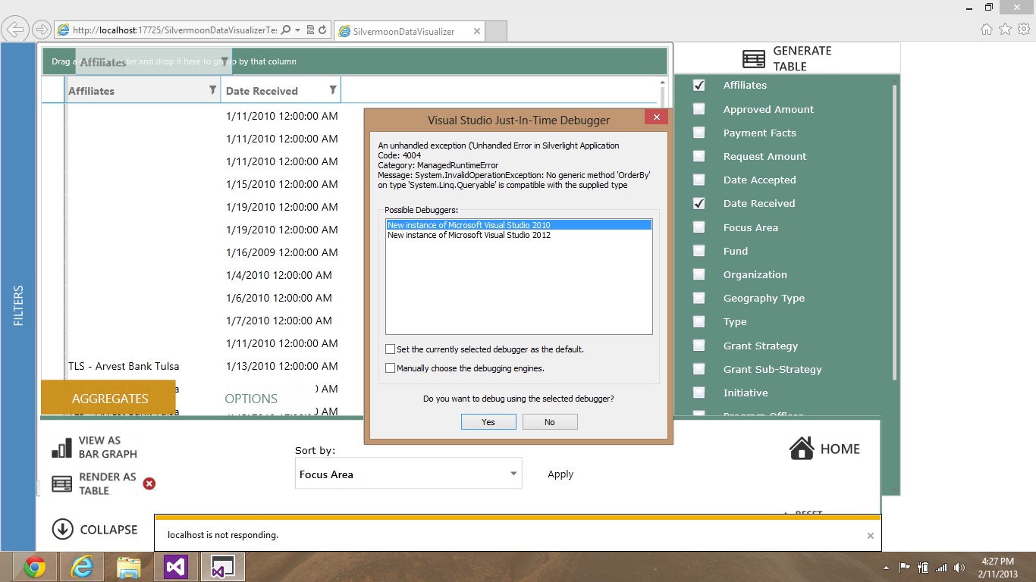Image resolution: width=1036 pixels, height=582 pixels.
Task: Click the Collapse down-arrow icon
Action: click(x=62, y=529)
